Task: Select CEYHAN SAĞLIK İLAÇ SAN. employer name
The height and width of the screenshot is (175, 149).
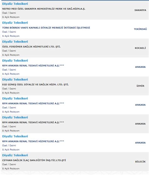Action: [34, 160]
